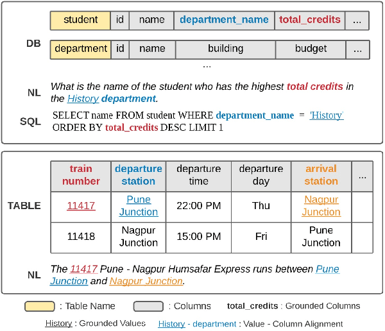Image resolution: width=385 pixels, height=331 pixels.
Task: Select the 'arrival station' column header
Action: [x=321, y=175]
